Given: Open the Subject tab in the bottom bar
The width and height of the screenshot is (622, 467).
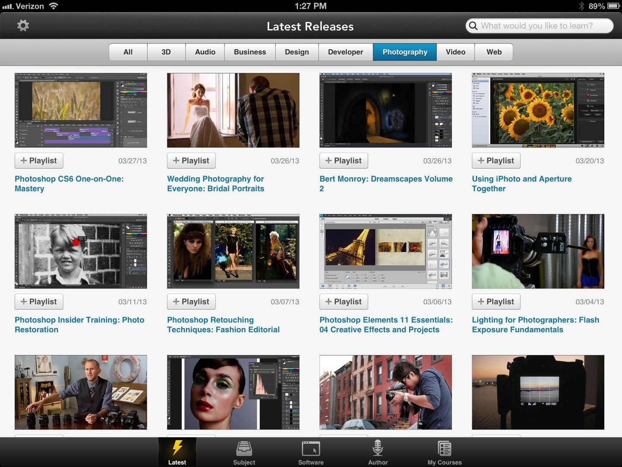Looking at the screenshot, I should [x=244, y=452].
